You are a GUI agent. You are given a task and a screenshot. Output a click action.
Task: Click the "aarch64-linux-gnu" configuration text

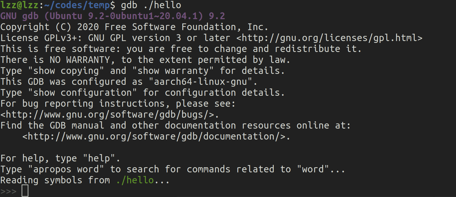[201, 82]
